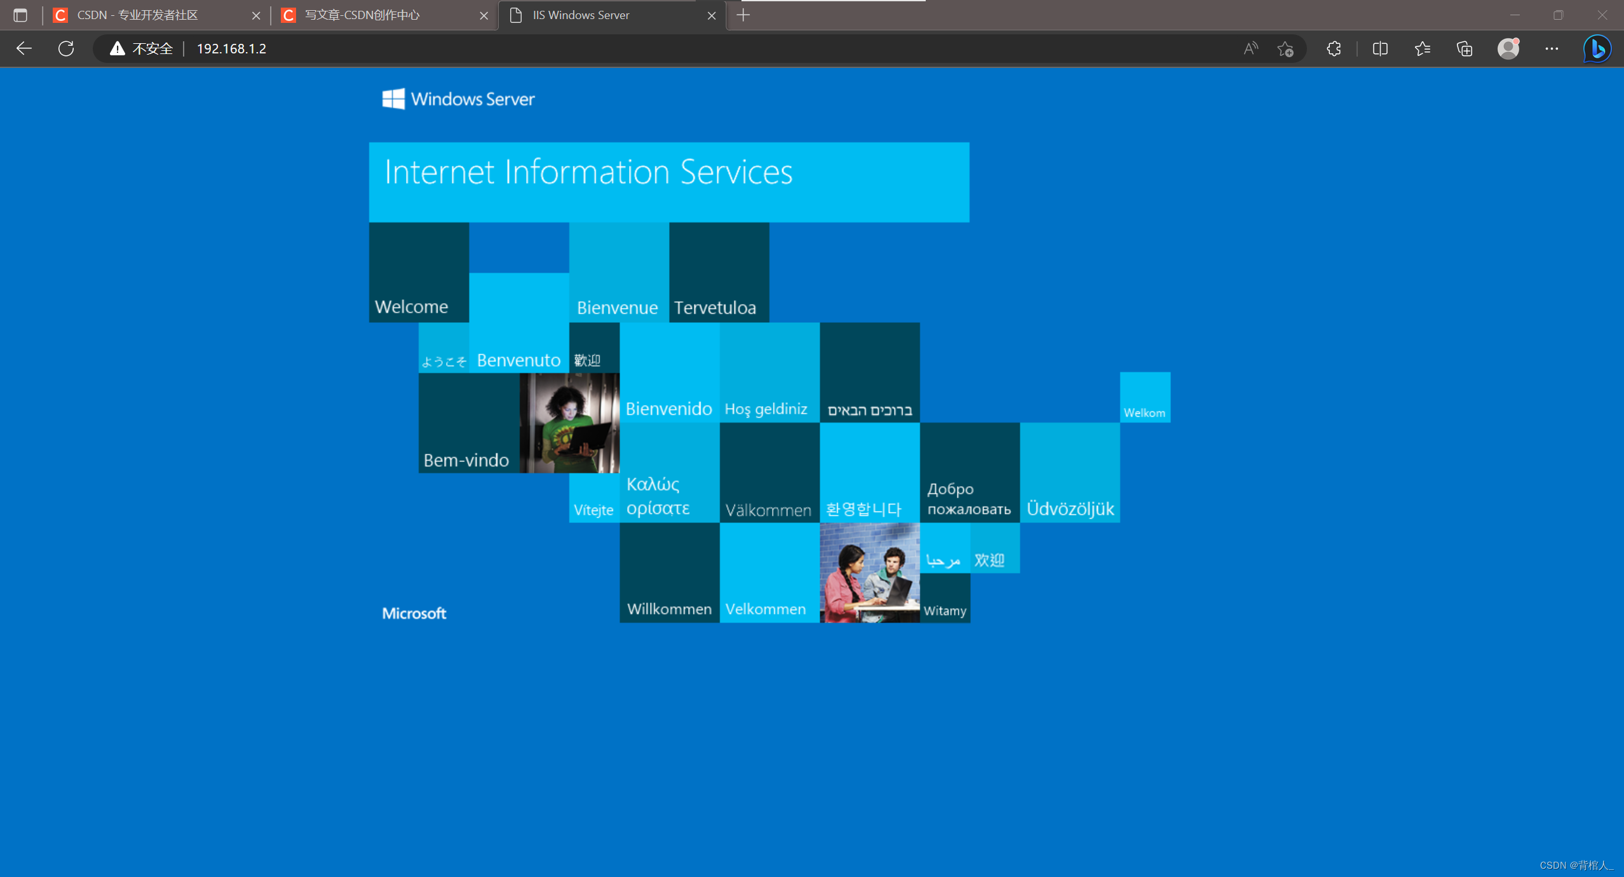The height and width of the screenshot is (877, 1624).
Task: Click the Internet Information Services banner
Action: [668, 182]
